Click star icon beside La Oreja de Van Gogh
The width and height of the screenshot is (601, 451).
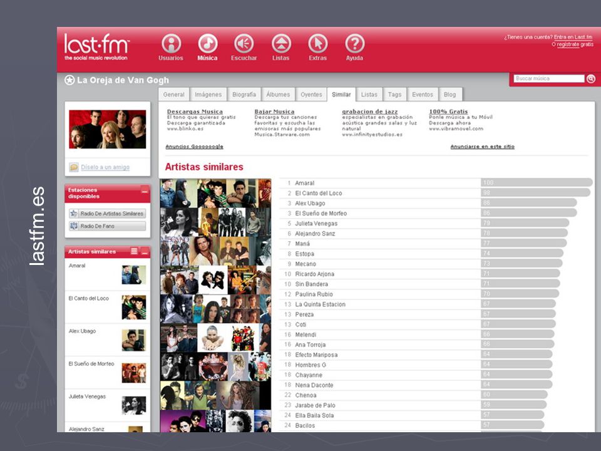coord(69,80)
